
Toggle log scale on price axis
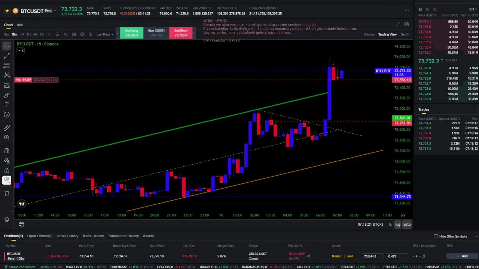(397, 225)
